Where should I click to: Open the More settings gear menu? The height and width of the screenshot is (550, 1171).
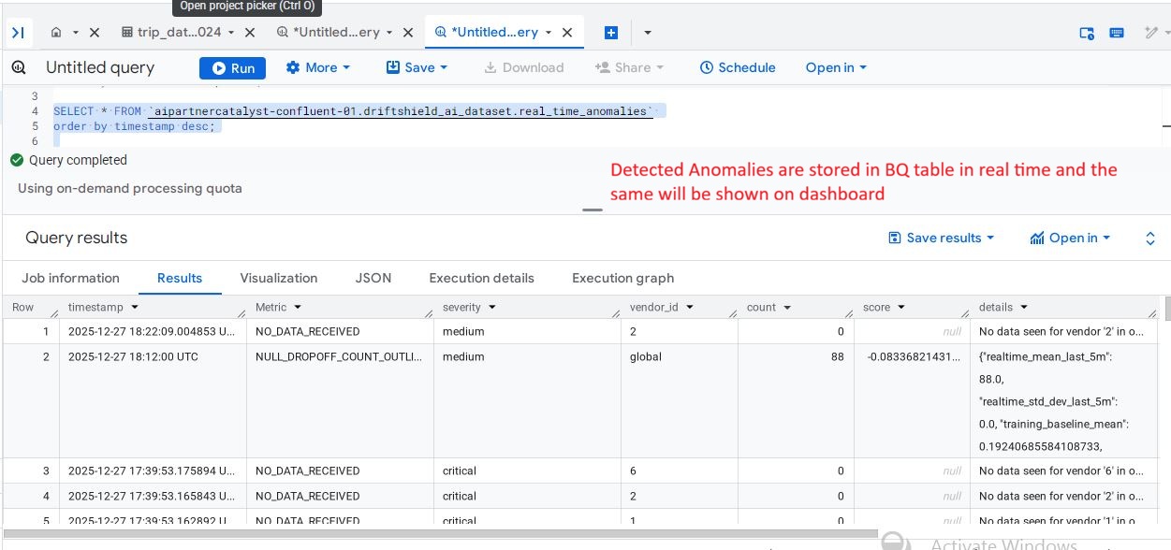[x=318, y=68]
